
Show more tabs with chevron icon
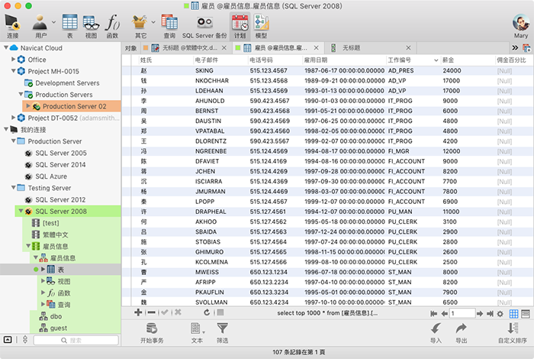[x=515, y=47]
